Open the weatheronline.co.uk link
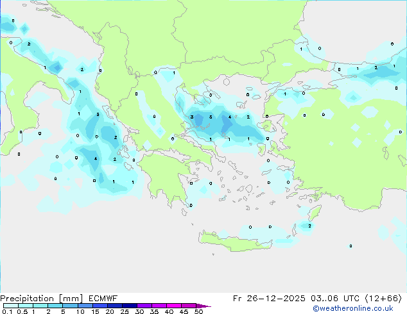 pos(353,308)
